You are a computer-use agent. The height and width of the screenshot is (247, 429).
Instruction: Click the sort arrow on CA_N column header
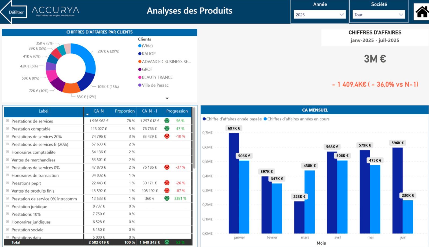click(87, 114)
